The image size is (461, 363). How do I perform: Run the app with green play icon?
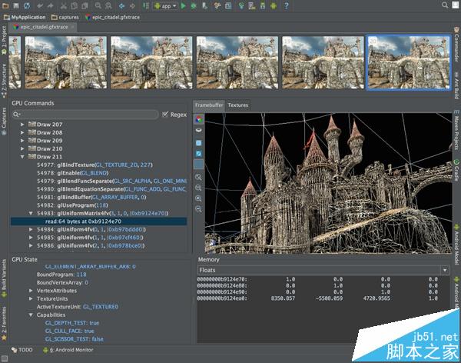click(x=183, y=5)
